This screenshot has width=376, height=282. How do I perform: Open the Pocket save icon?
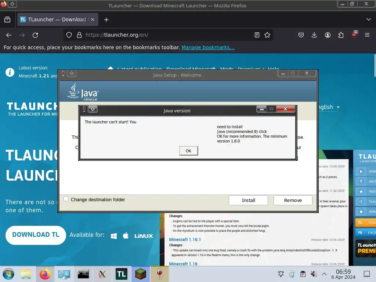tap(301, 35)
